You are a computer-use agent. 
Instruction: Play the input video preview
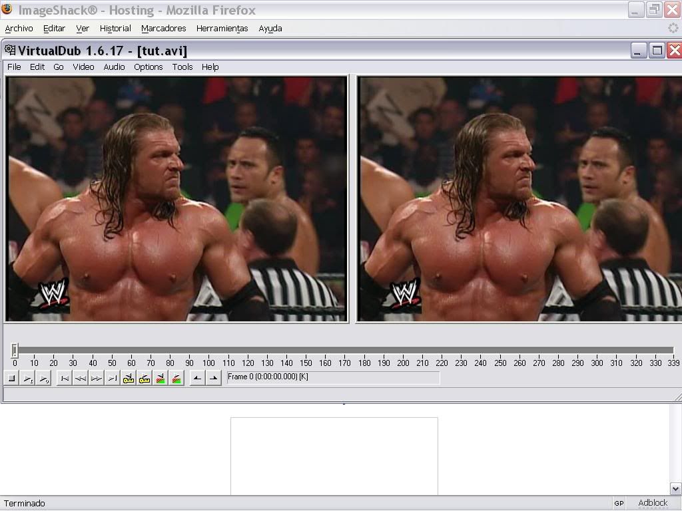click(28, 379)
